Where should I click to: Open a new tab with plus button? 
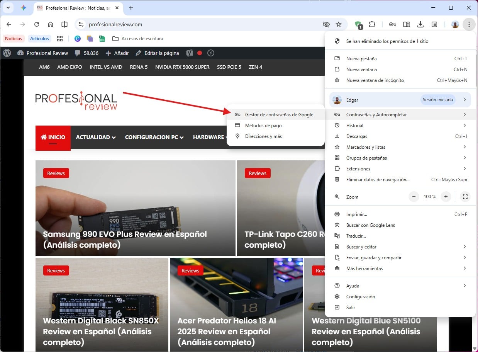coord(131,8)
